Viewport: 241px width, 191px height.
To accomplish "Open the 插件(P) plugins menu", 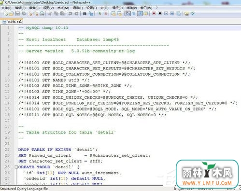I will [131, 8].
